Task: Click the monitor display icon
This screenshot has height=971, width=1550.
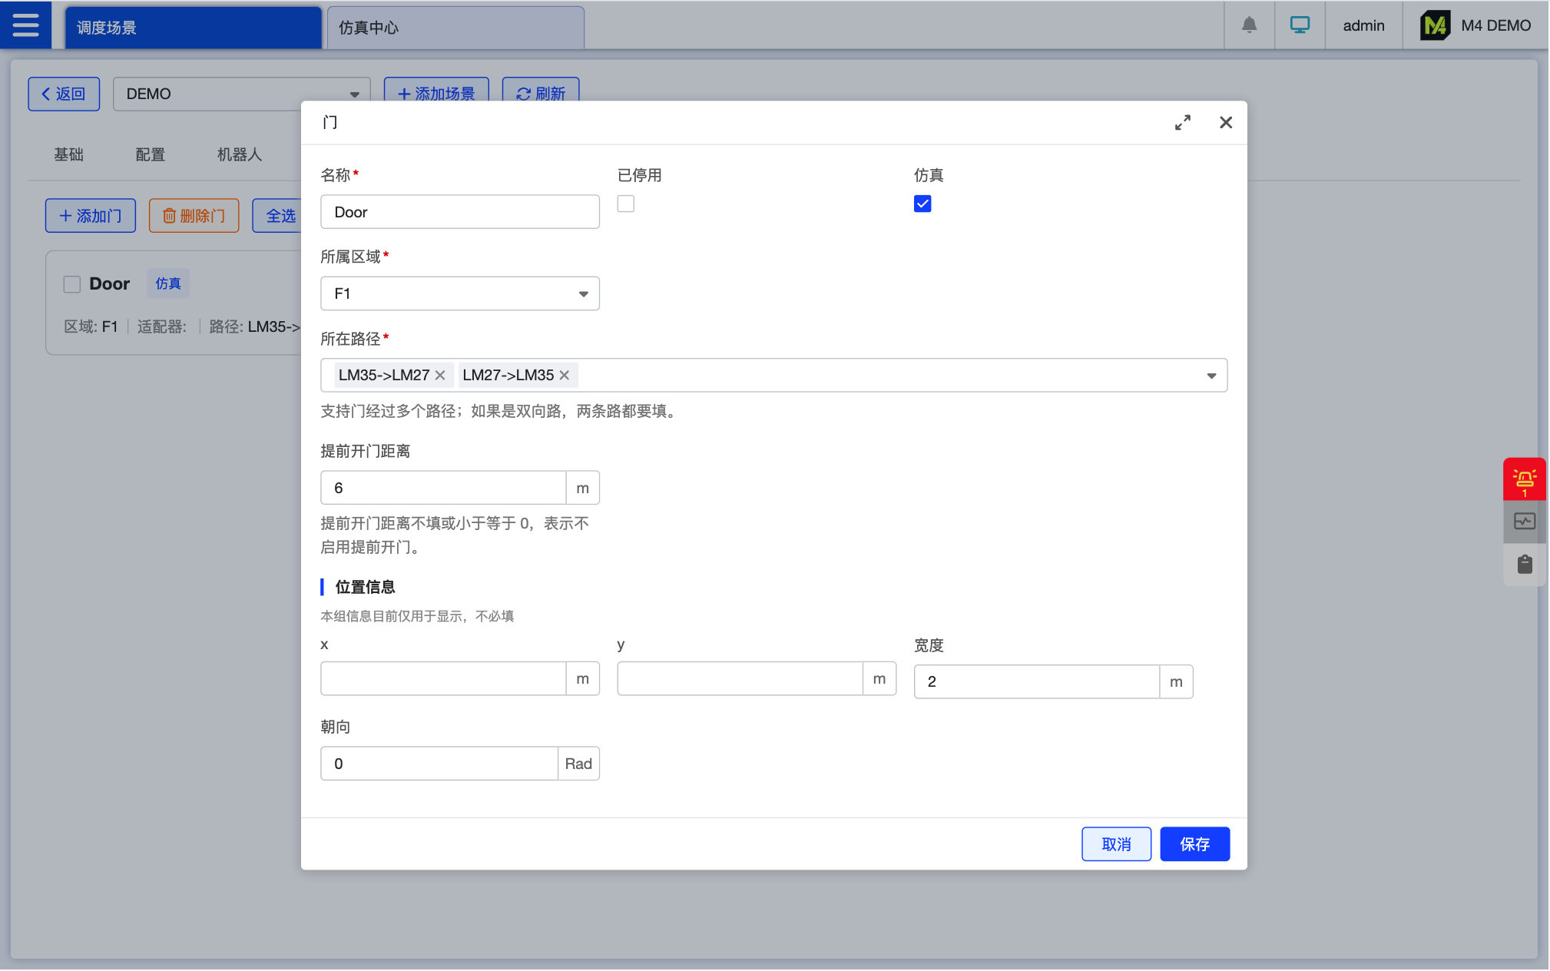Action: (x=1300, y=25)
